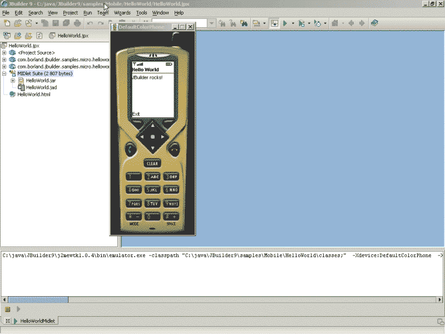Select HelloWorld.html in project tree

coord(33,95)
